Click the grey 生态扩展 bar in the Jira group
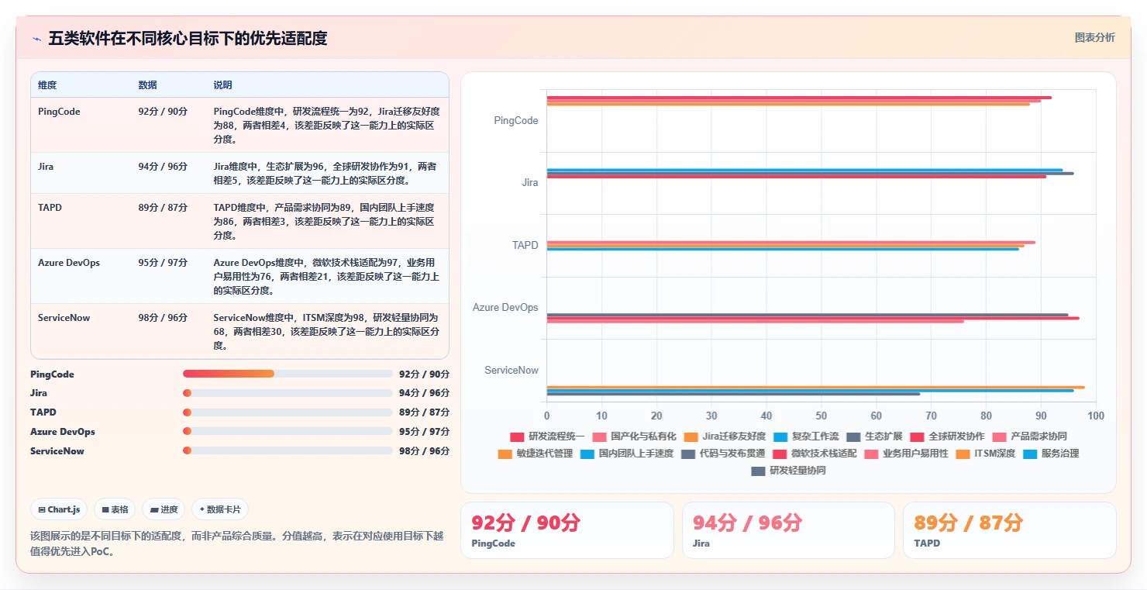Image resolution: width=1147 pixels, height=590 pixels. point(810,173)
